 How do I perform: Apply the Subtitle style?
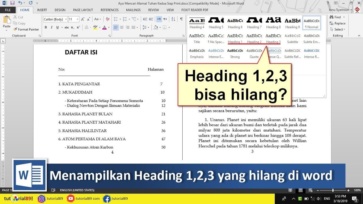click(x=292, y=38)
